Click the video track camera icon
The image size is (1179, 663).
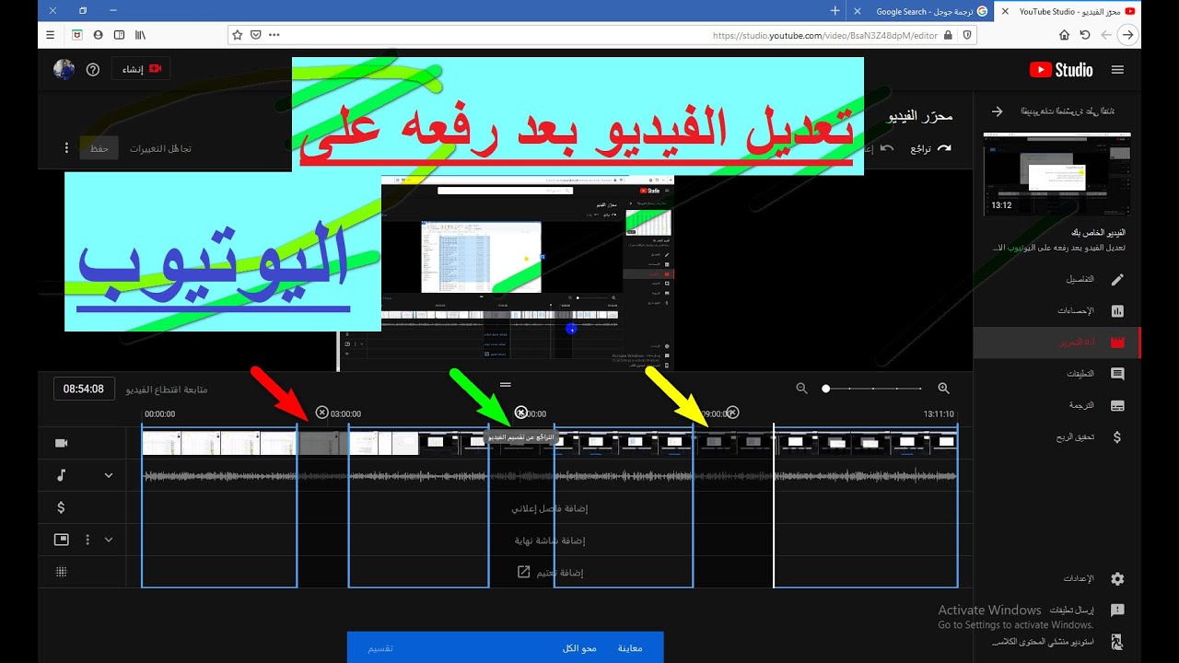62,443
